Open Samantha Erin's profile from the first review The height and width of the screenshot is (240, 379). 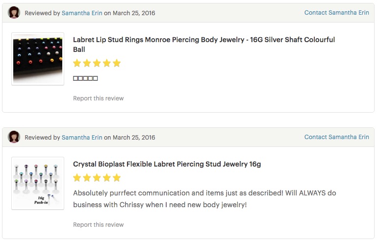pos(82,13)
